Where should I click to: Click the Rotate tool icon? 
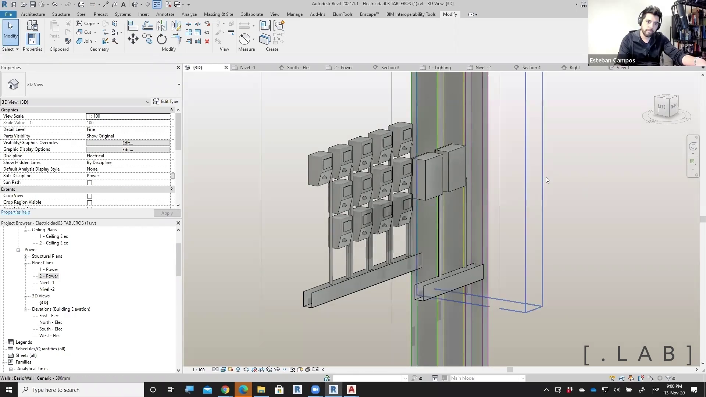click(162, 39)
